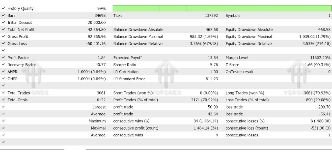The width and height of the screenshot is (332, 155).
Task: Toggle the checkmark next to Total Net Profit
Action: tap(3, 30)
